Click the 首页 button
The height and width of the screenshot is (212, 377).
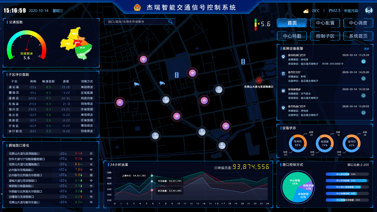point(292,23)
